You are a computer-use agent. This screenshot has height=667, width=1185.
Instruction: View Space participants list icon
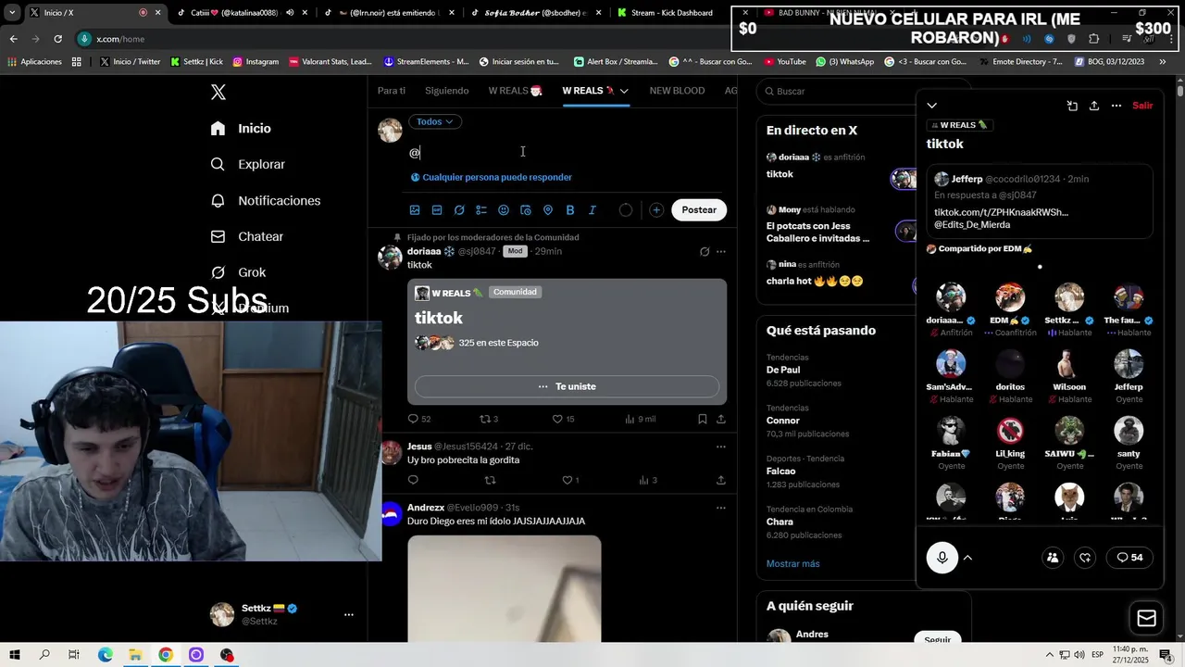tap(1053, 558)
